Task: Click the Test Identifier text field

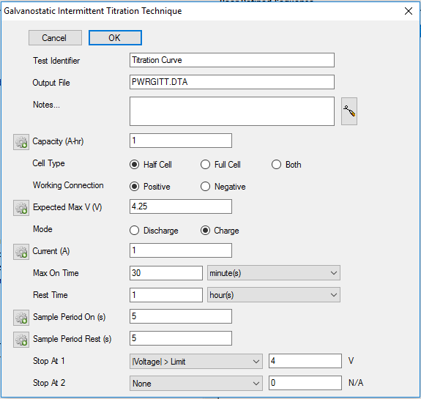Action: [232, 60]
